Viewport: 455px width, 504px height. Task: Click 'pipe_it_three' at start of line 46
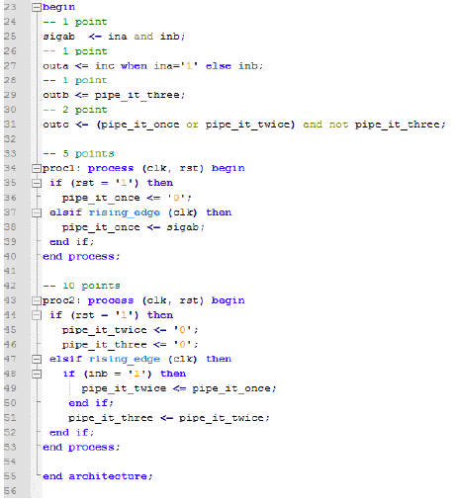pyautogui.click(x=104, y=345)
